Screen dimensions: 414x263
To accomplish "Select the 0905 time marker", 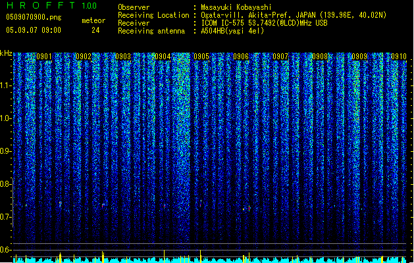I will (x=201, y=57).
